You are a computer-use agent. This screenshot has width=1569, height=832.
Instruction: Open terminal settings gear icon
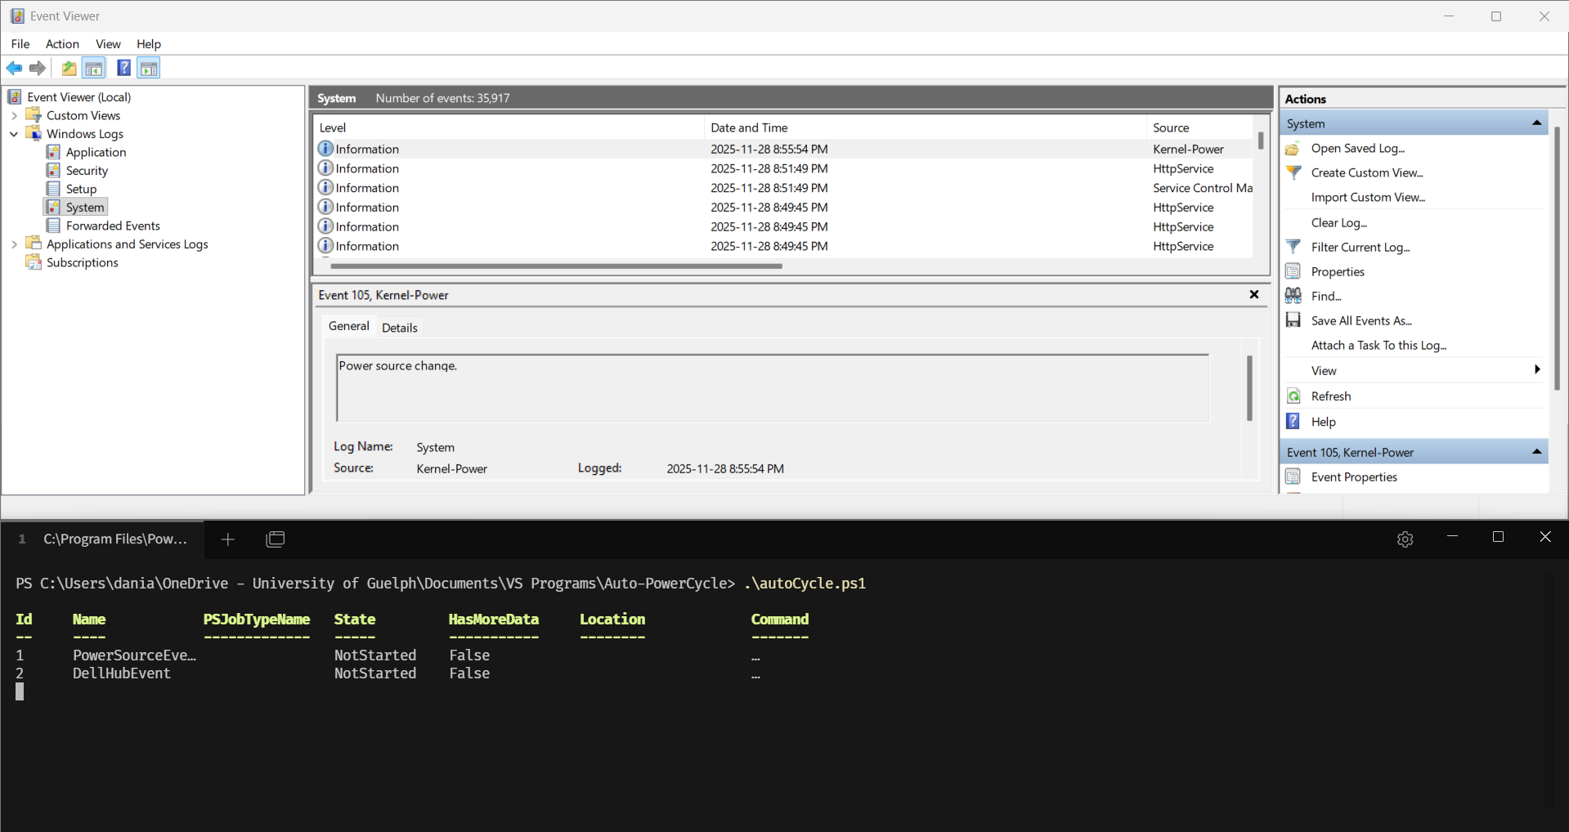(x=1405, y=539)
